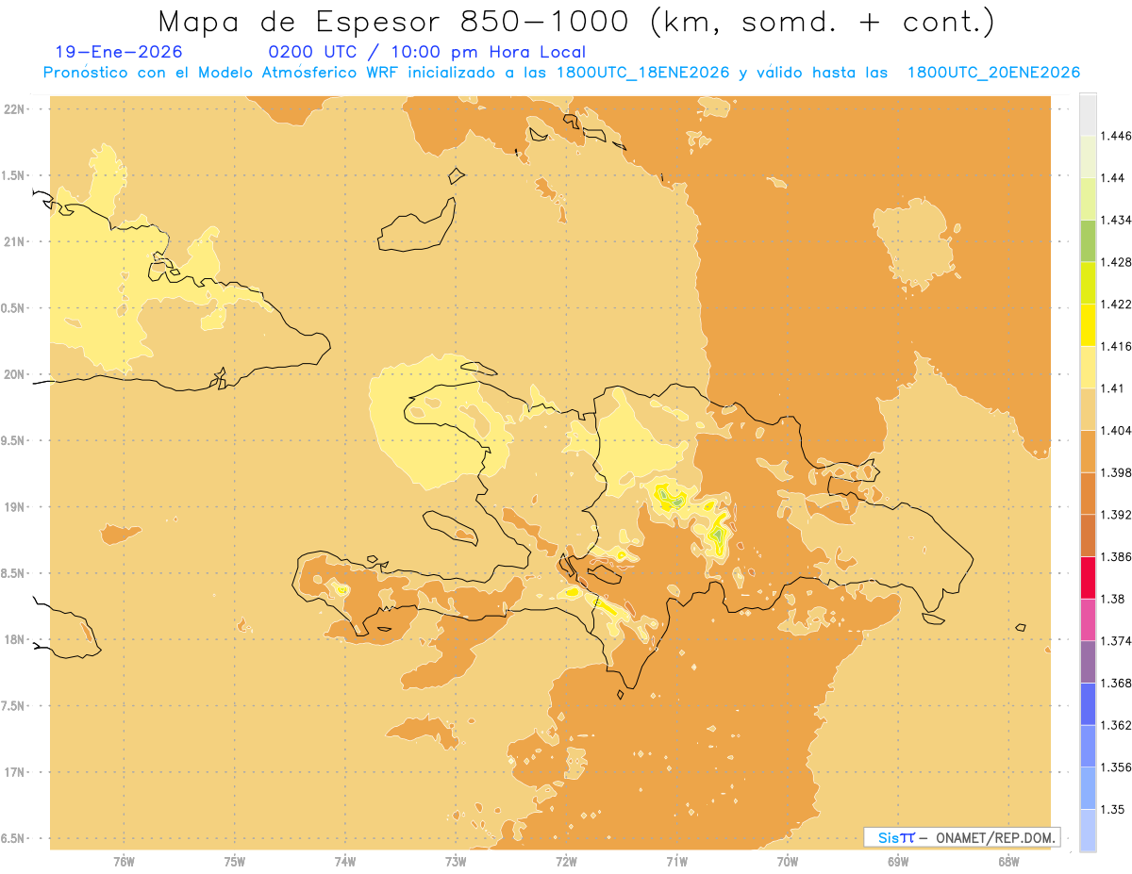This screenshot has height=874, width=1132.
Task: Click the legend value '1.422'
Action: 1117,305
